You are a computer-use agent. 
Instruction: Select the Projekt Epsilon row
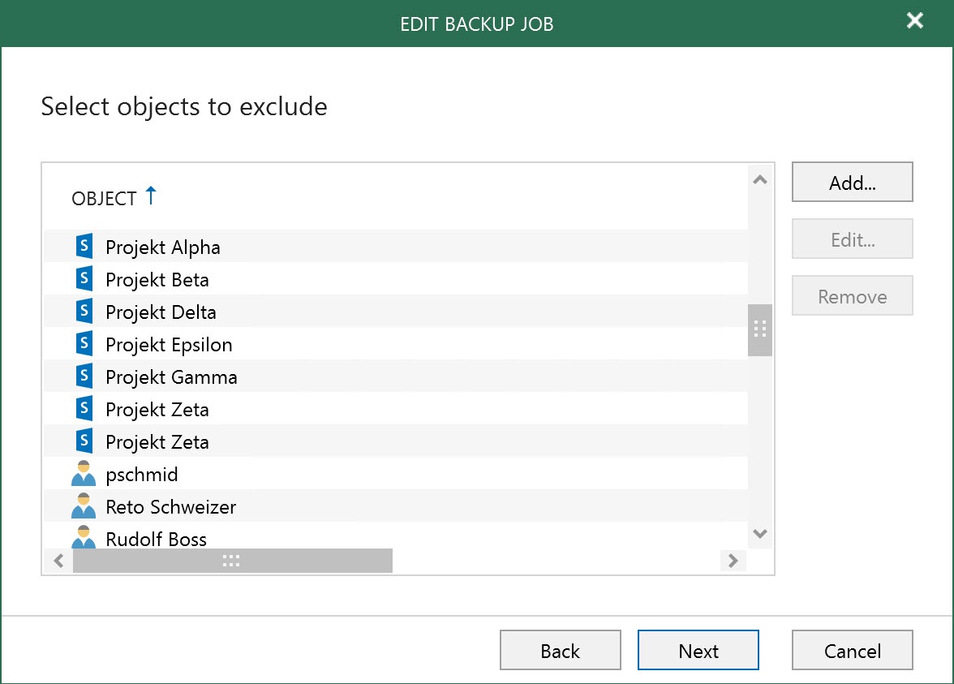[x=396, y=344]
